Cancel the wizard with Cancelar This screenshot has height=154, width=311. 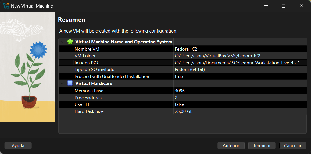(292, 146)
